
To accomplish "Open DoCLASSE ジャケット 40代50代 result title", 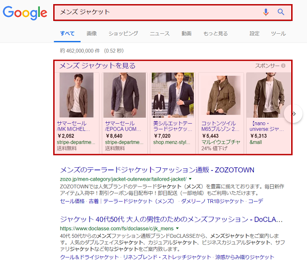I will [171, 219].
